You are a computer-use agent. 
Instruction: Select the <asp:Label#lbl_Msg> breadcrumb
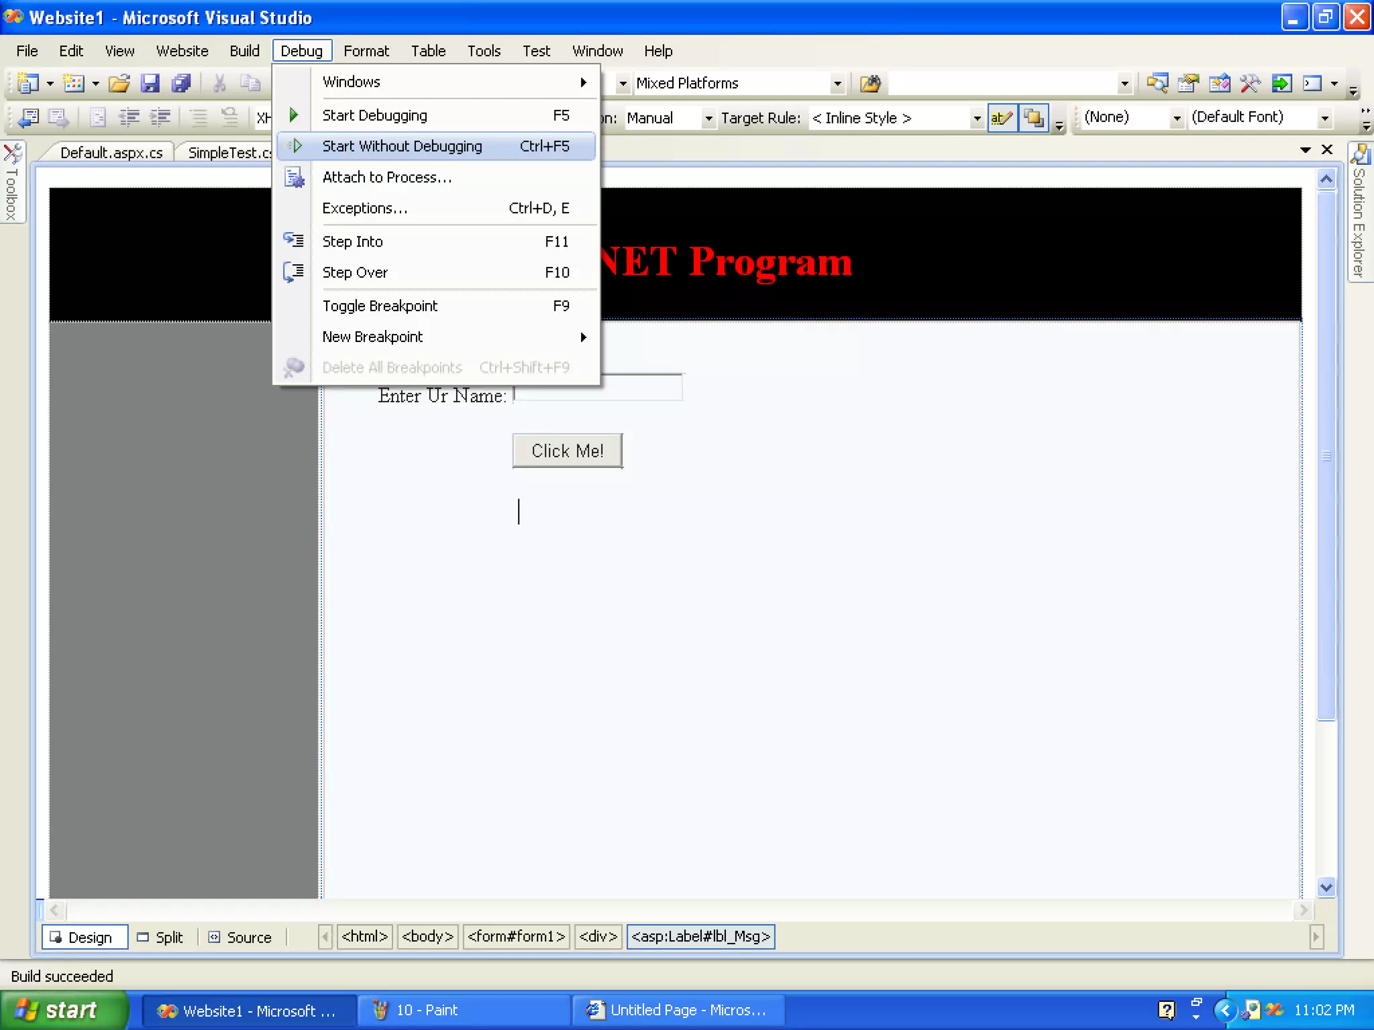click(x=700, y=936)
